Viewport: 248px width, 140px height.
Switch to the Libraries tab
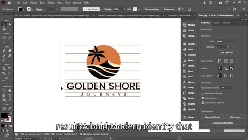[227, 23]
